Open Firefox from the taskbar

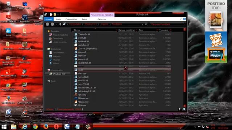click(x=46, y=127)
